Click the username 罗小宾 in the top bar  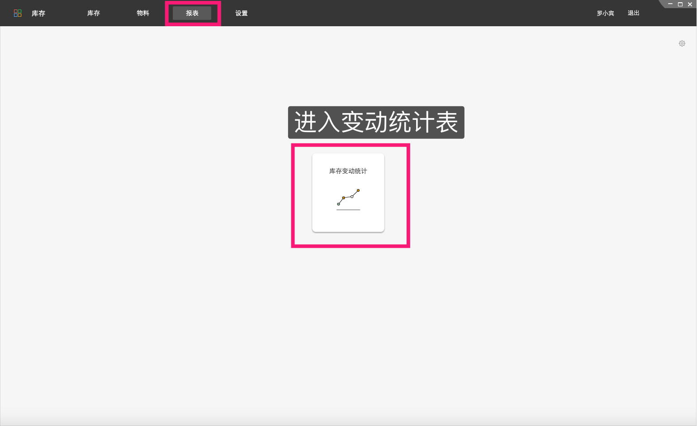pos(605,13)
